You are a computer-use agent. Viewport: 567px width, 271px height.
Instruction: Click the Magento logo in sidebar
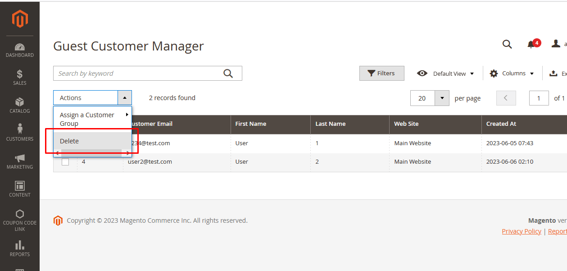tap(20, 19)
